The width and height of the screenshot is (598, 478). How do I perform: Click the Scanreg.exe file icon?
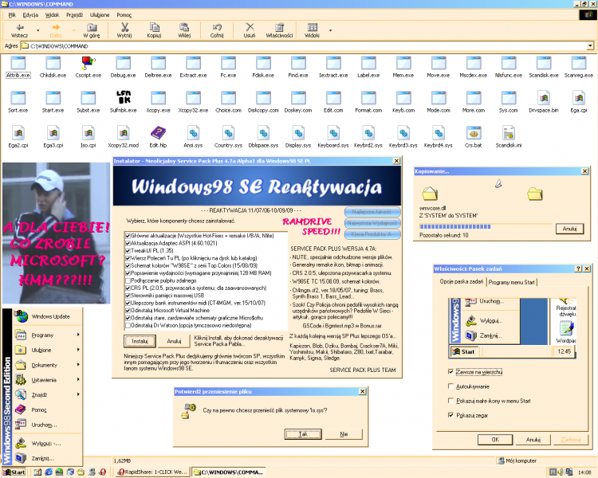point(579,62)
